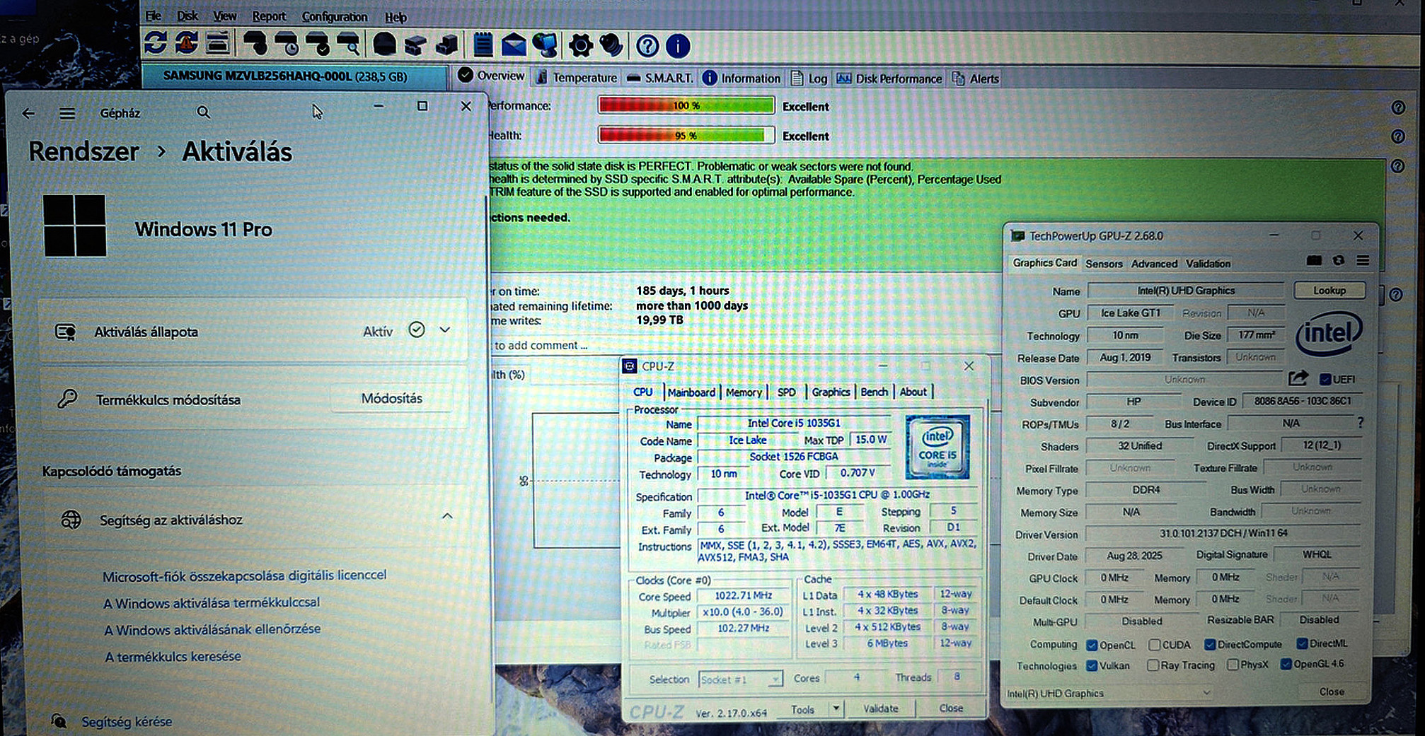This screenshot has width=1425, height=736.
Task: Click the Segítség kérése link
Action: (x=127, y=722)
